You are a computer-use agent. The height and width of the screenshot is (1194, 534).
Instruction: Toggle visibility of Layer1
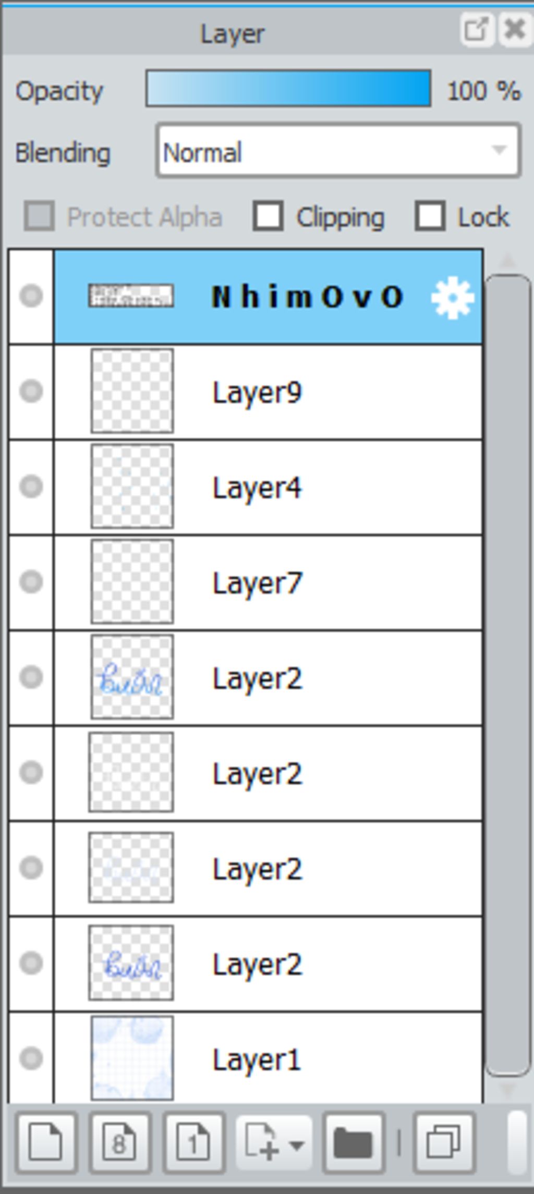31,1057
